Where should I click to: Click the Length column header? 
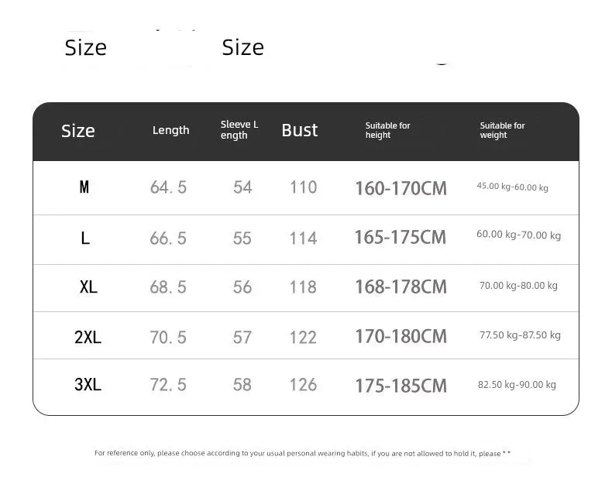coord(170,130)
